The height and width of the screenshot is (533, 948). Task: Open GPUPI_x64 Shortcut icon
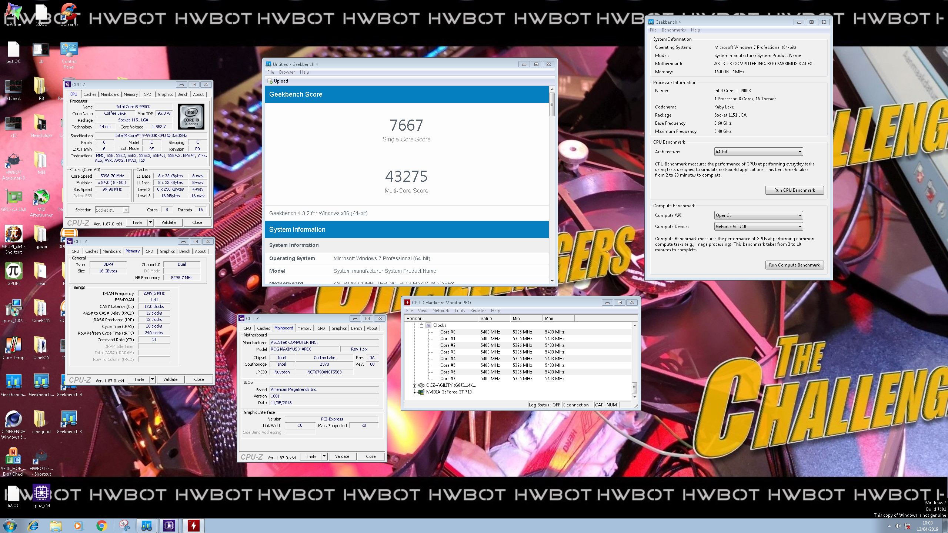tap(13, 240)
